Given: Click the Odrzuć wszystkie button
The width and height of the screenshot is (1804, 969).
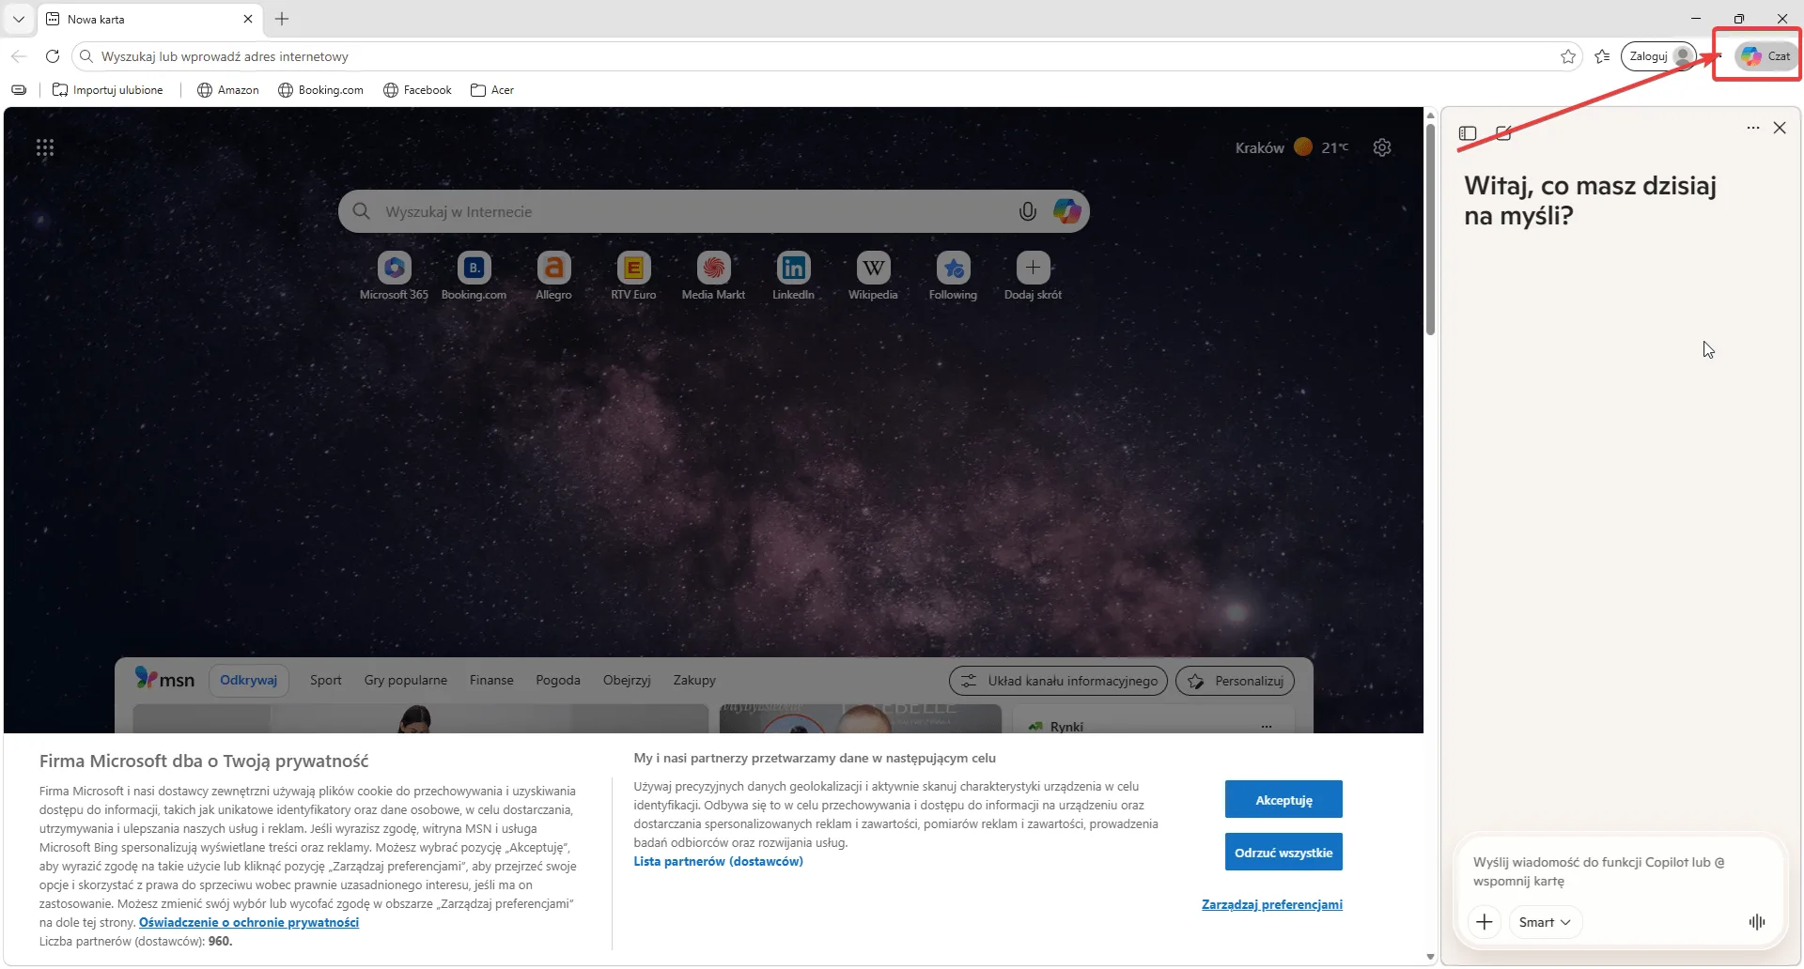Looking at the screenshot, I should (x=1283, y=853).
